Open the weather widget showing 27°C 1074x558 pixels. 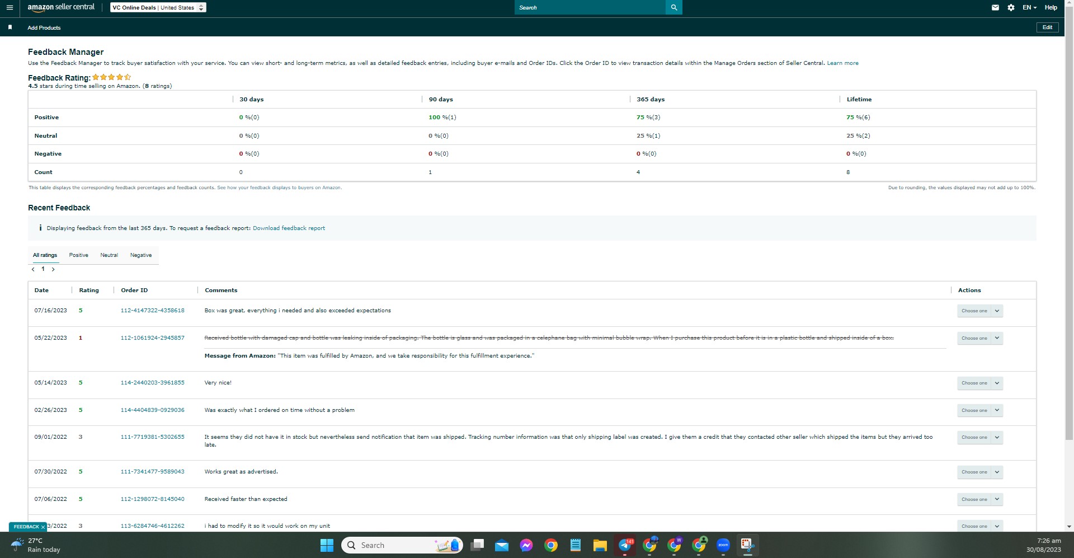[x=36, y=545]
